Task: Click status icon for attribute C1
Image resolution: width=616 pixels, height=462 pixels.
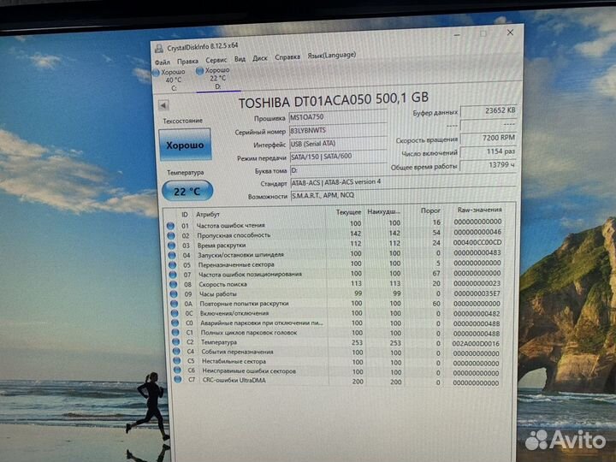Action: tap(175, 332)
